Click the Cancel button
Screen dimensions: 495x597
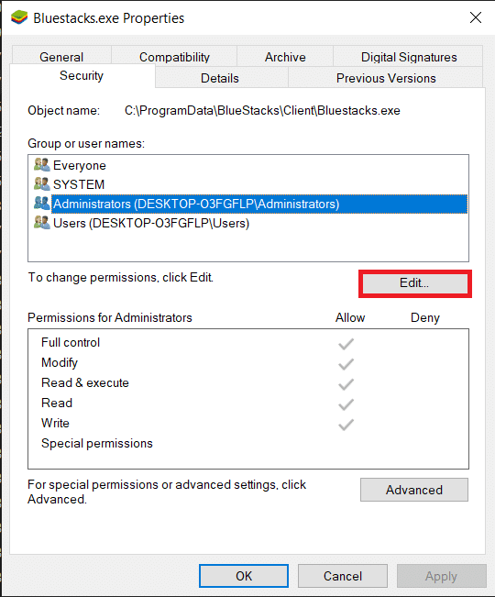tap(343, 576)
